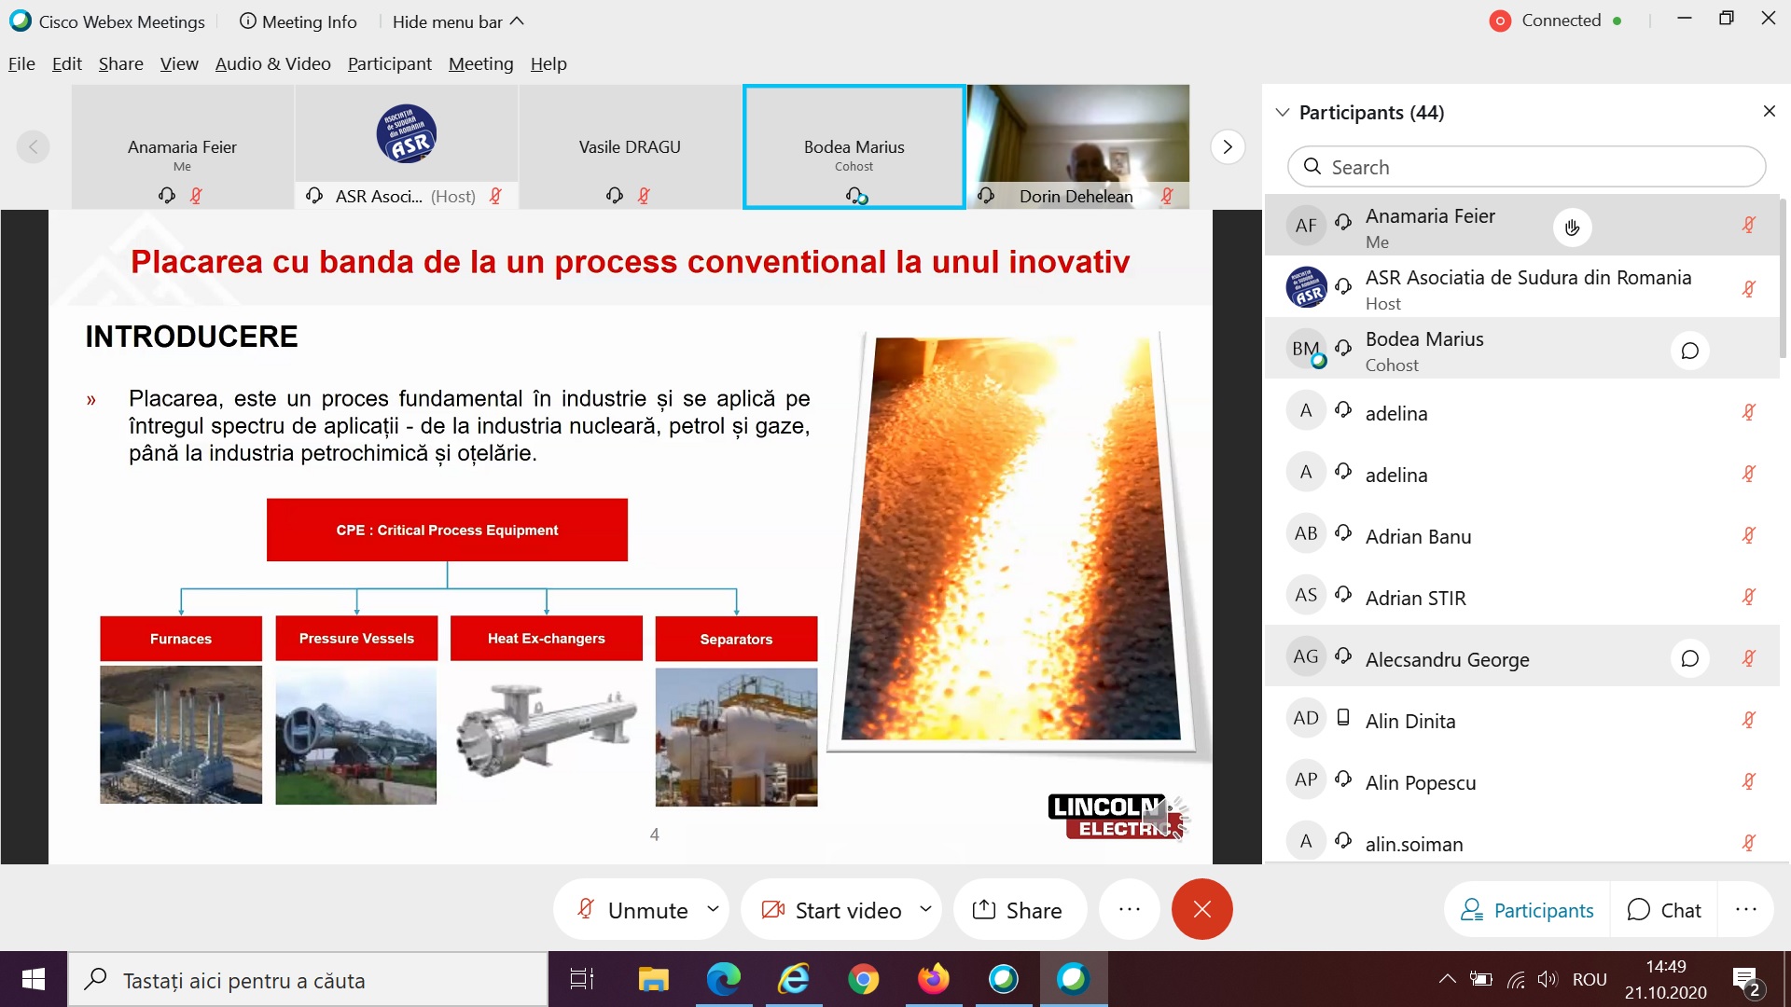1791x1007 pixels.
Task: Open chat bubble next to Bodea Marius
Action: click(x=1689, y=352)
